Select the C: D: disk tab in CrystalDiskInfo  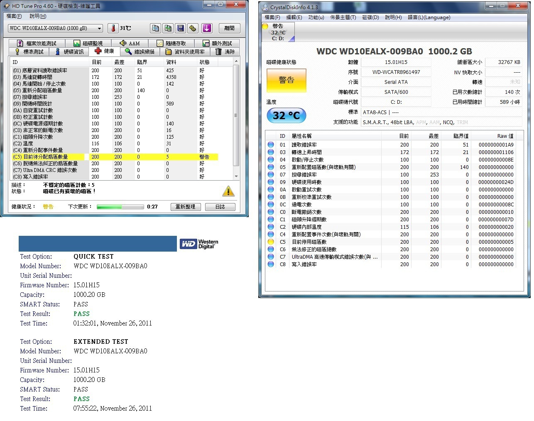(278, 32)
